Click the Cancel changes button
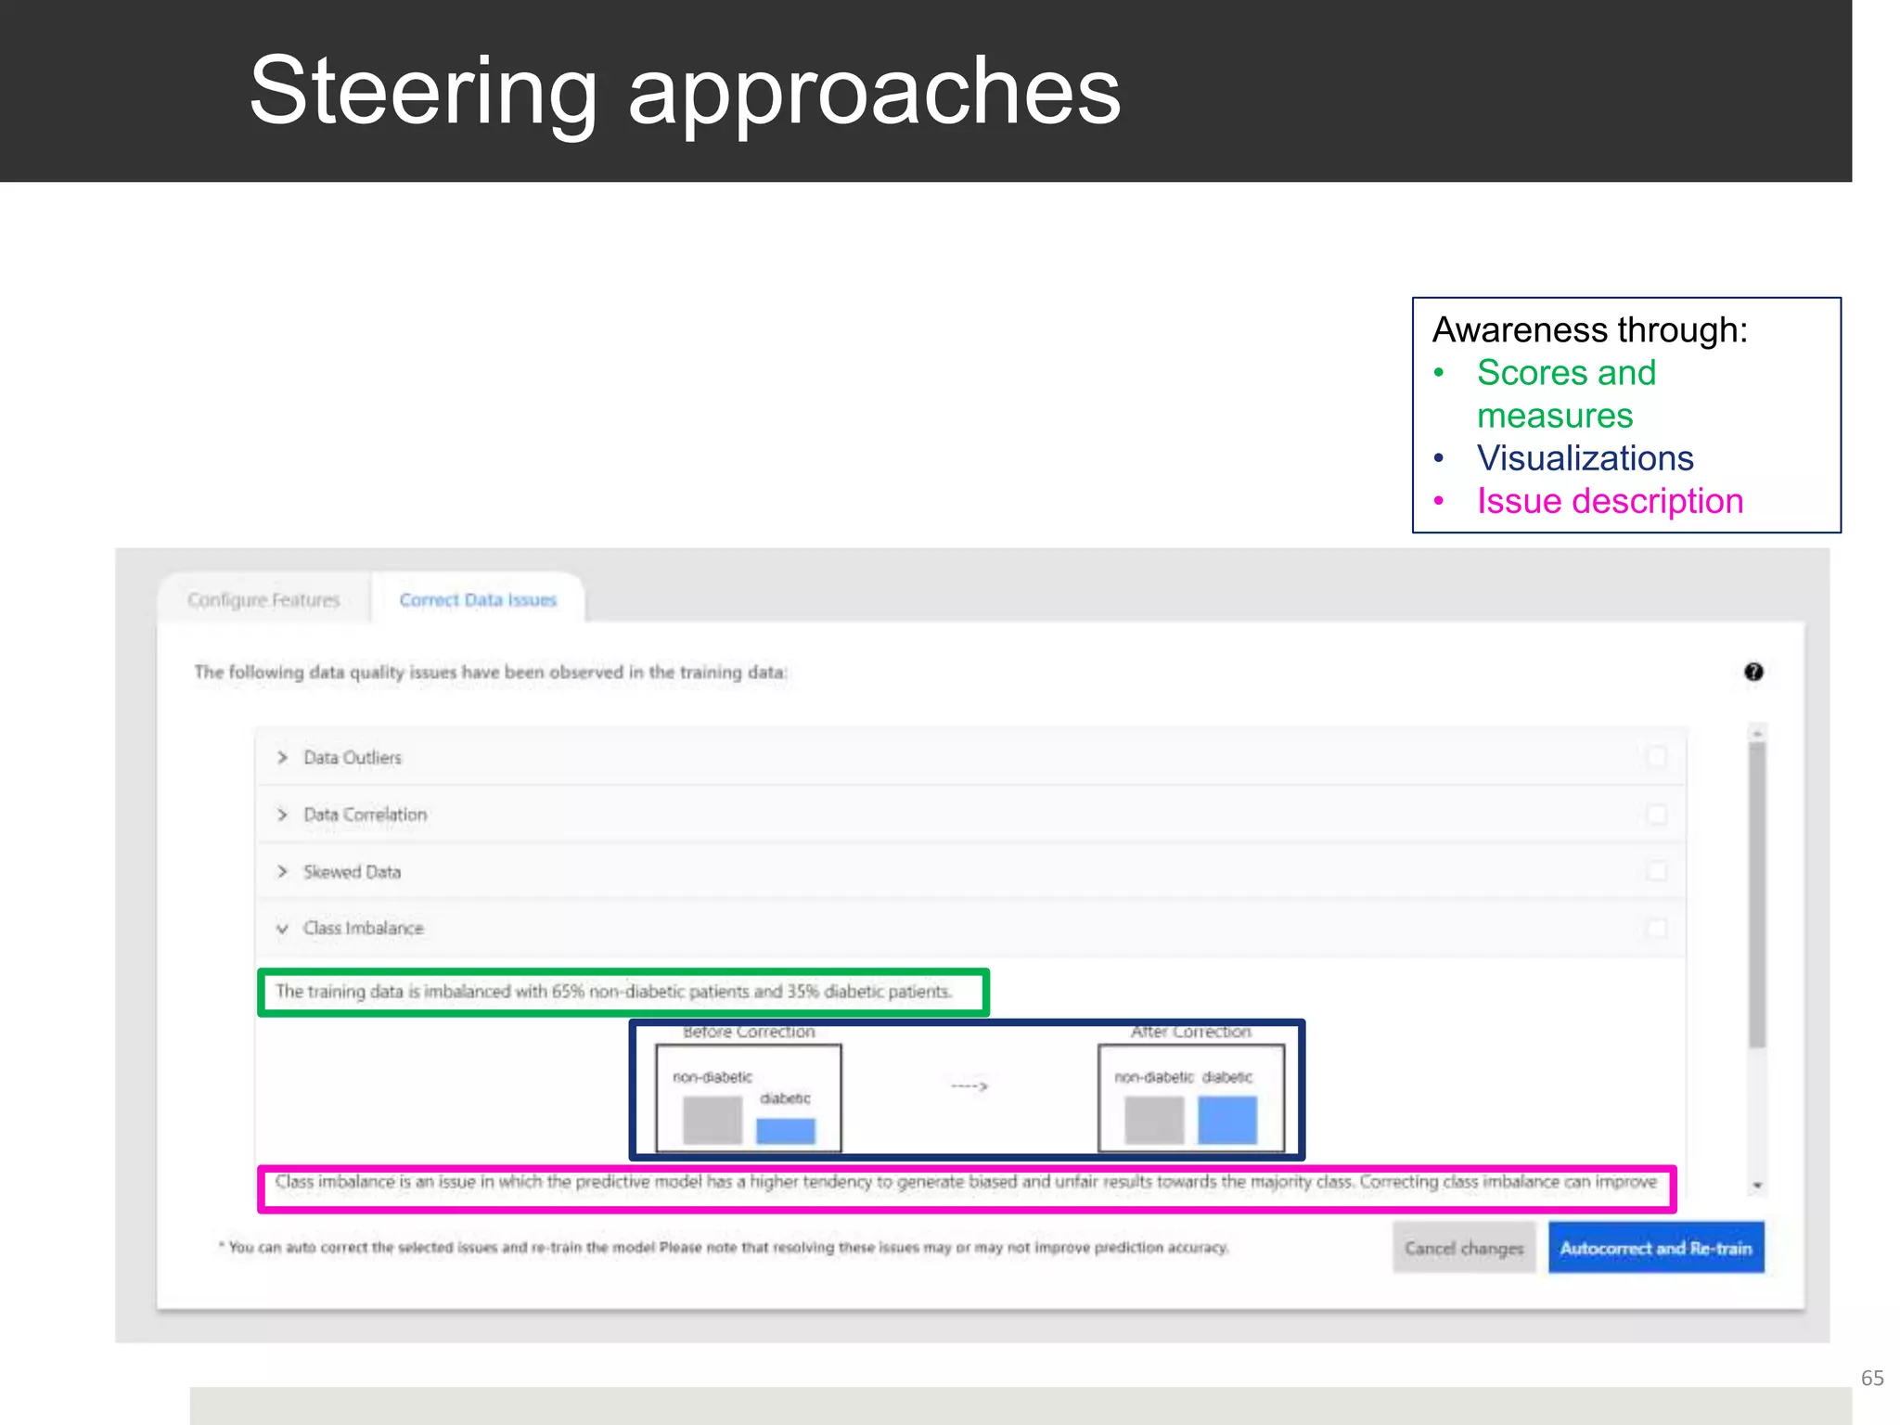 click(x=1464, y=1248)
